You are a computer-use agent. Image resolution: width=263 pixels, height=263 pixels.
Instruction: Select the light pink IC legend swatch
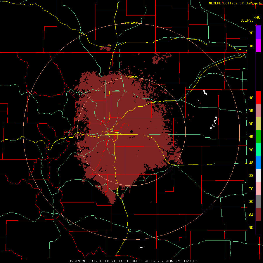click(258, 188)
